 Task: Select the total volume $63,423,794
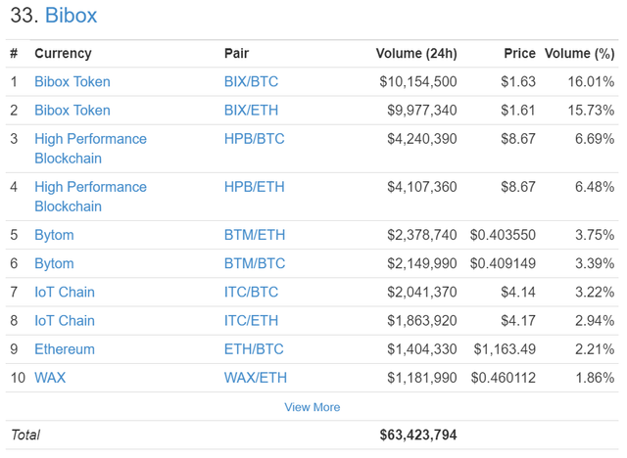pos(418,435)
